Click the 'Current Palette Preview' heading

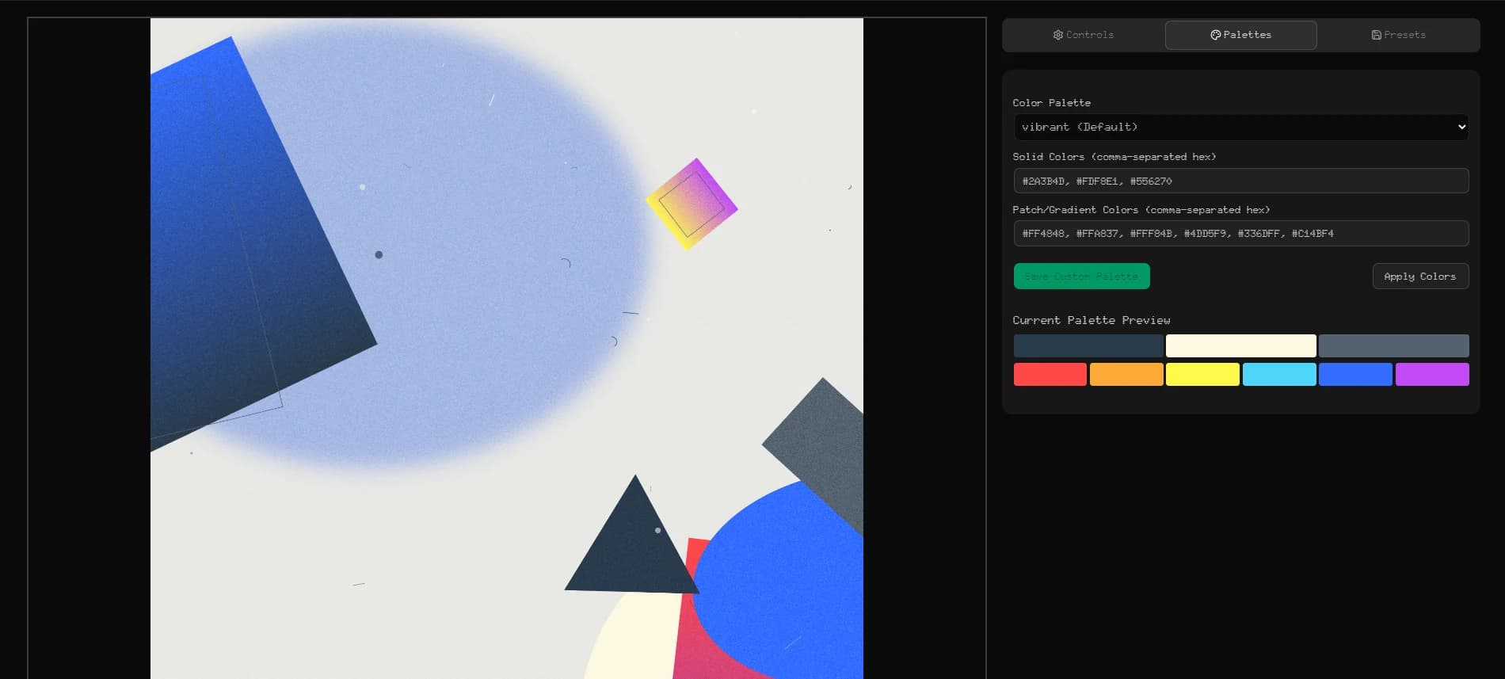(x=1091, y=320)
